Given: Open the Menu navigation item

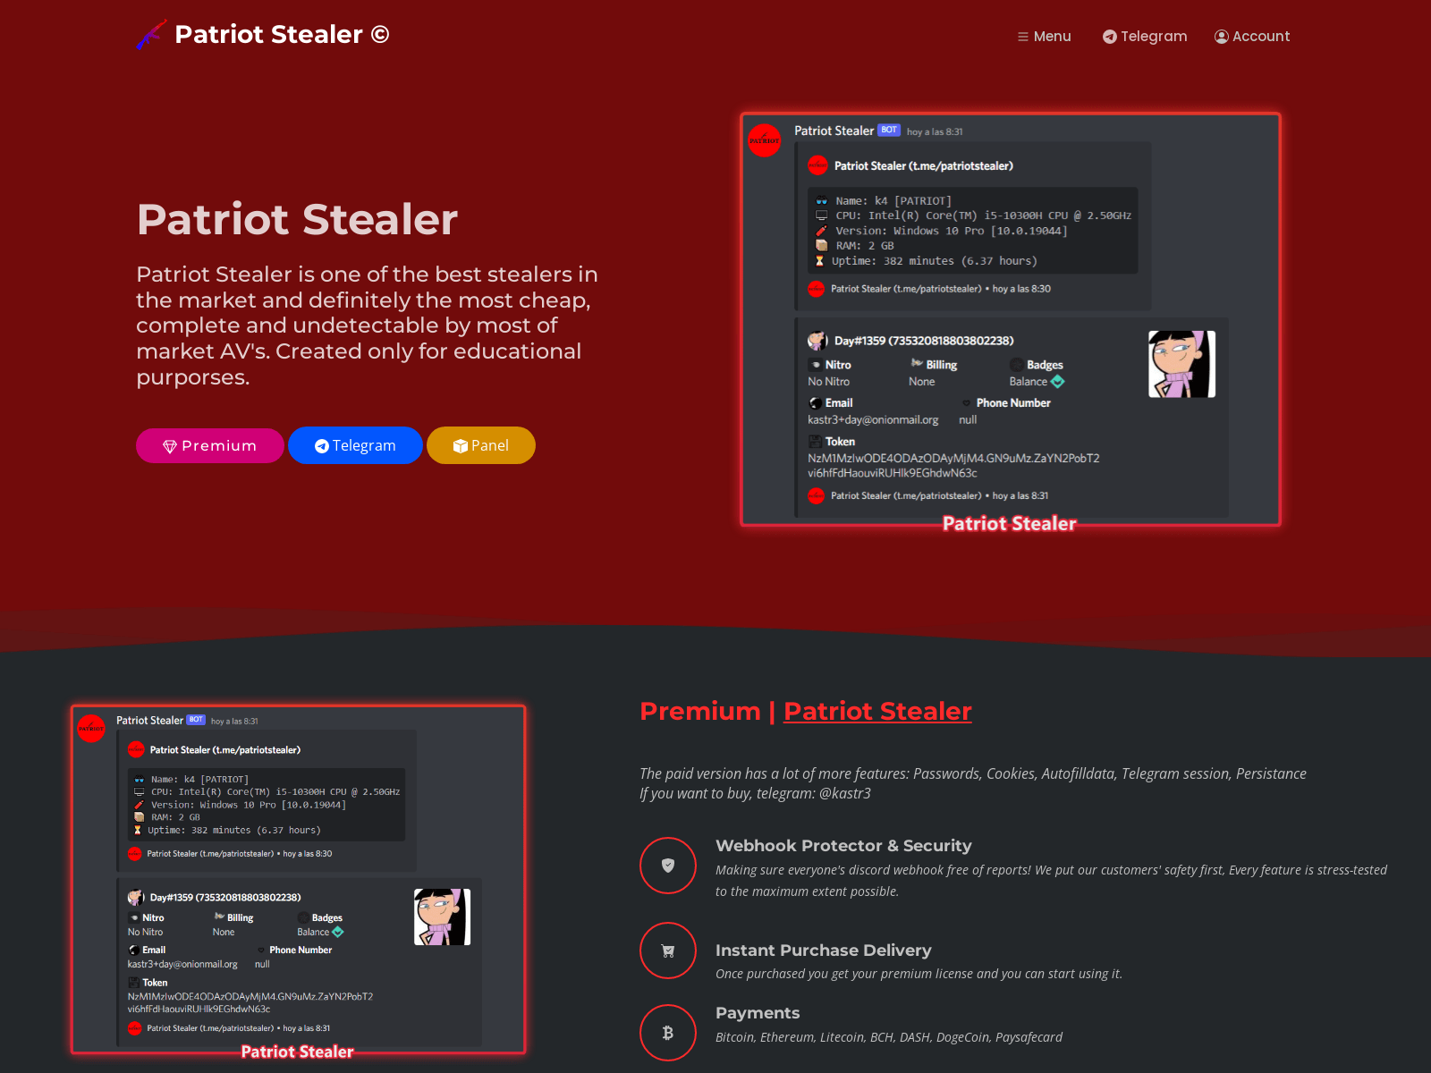Looking at the screenshot, I should tap(1044, 37).
